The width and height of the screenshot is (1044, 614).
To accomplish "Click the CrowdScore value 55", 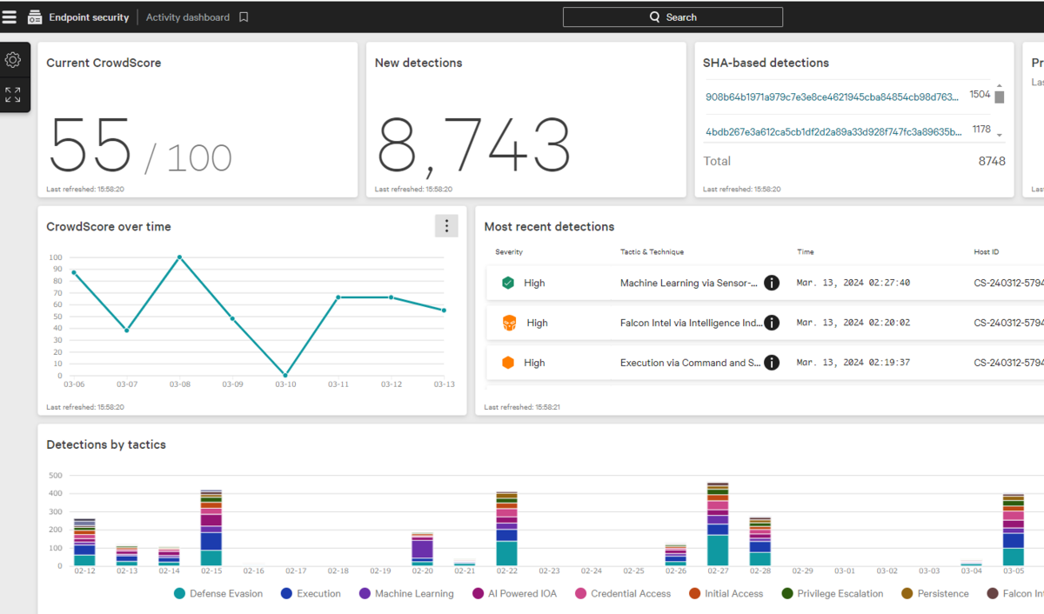I will (x=90, y=144).
